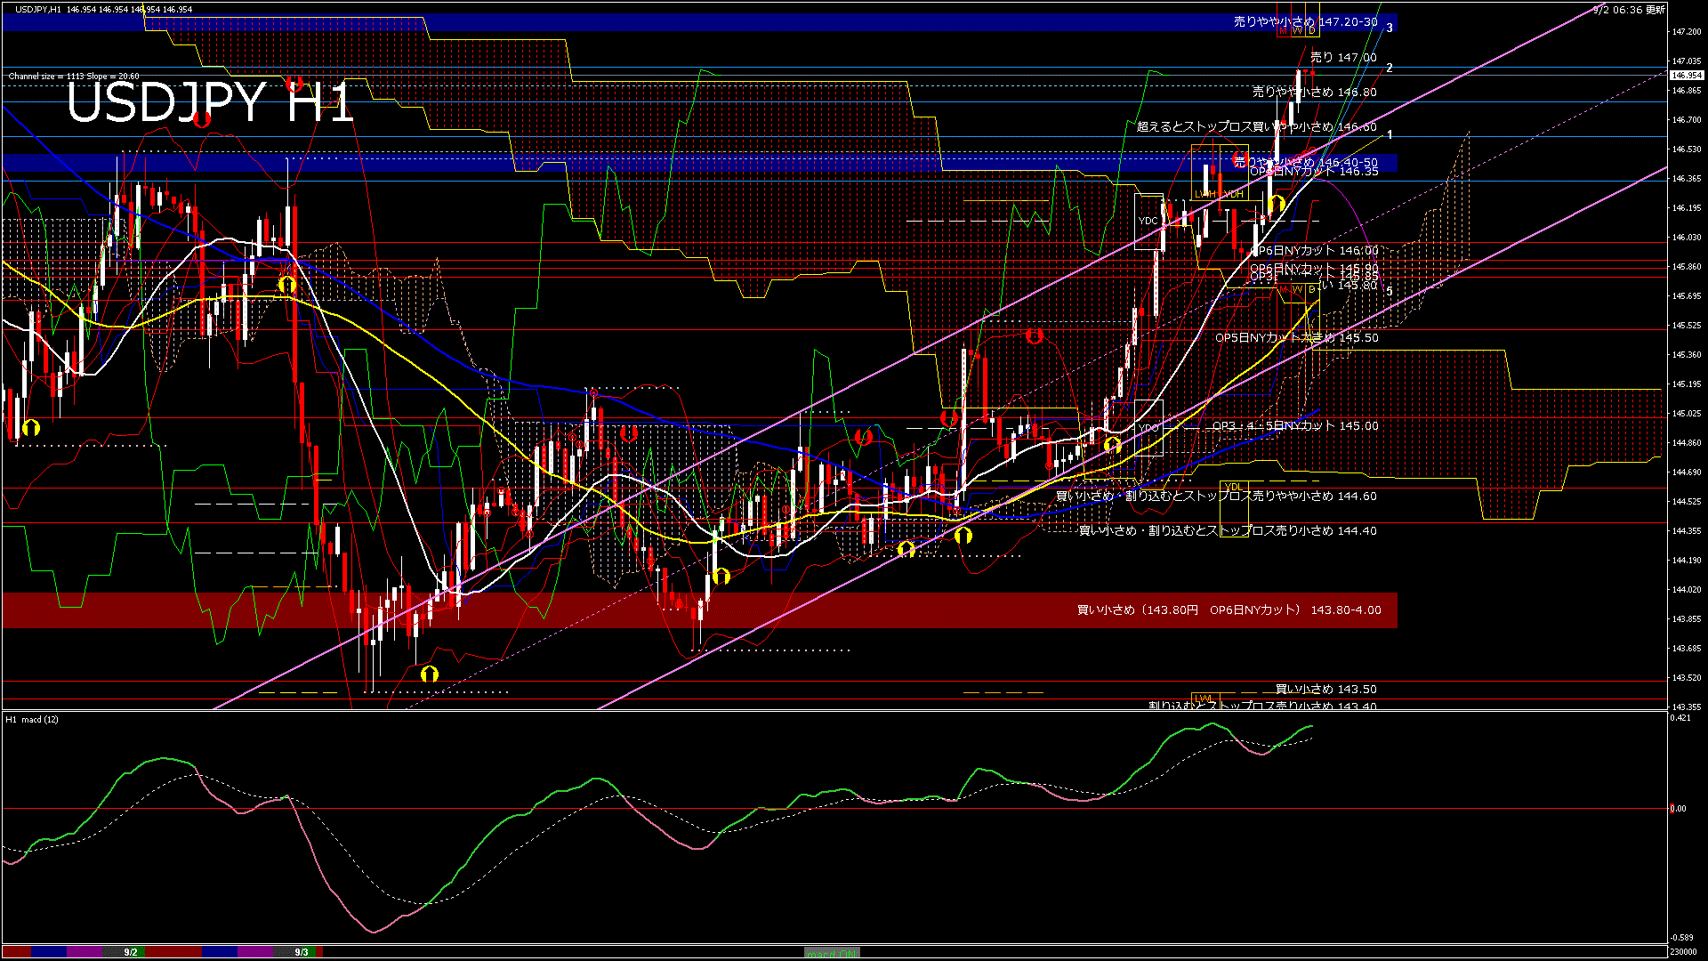Image resolution: width=1708 pixels, height=961 pixels.
Task: Click the large USDJPY H1 title
Action: (210, 103)
